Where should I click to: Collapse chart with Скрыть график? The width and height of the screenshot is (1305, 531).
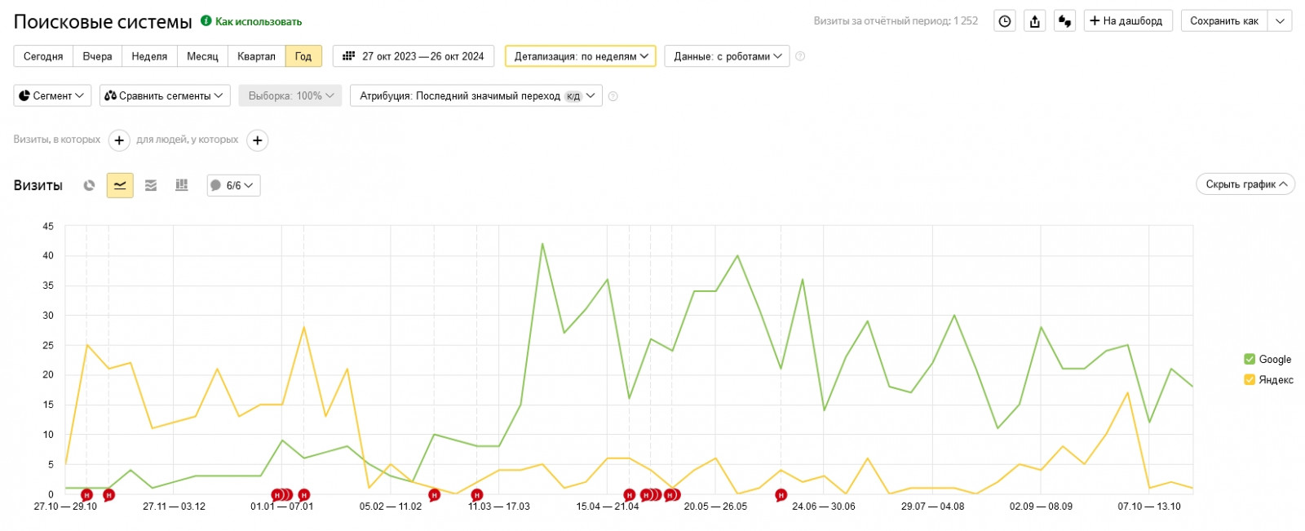pyautogui.click(x=1245, y=184)
